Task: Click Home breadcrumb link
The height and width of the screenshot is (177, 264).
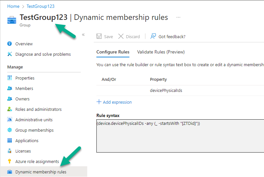Action: coord(13,6)
